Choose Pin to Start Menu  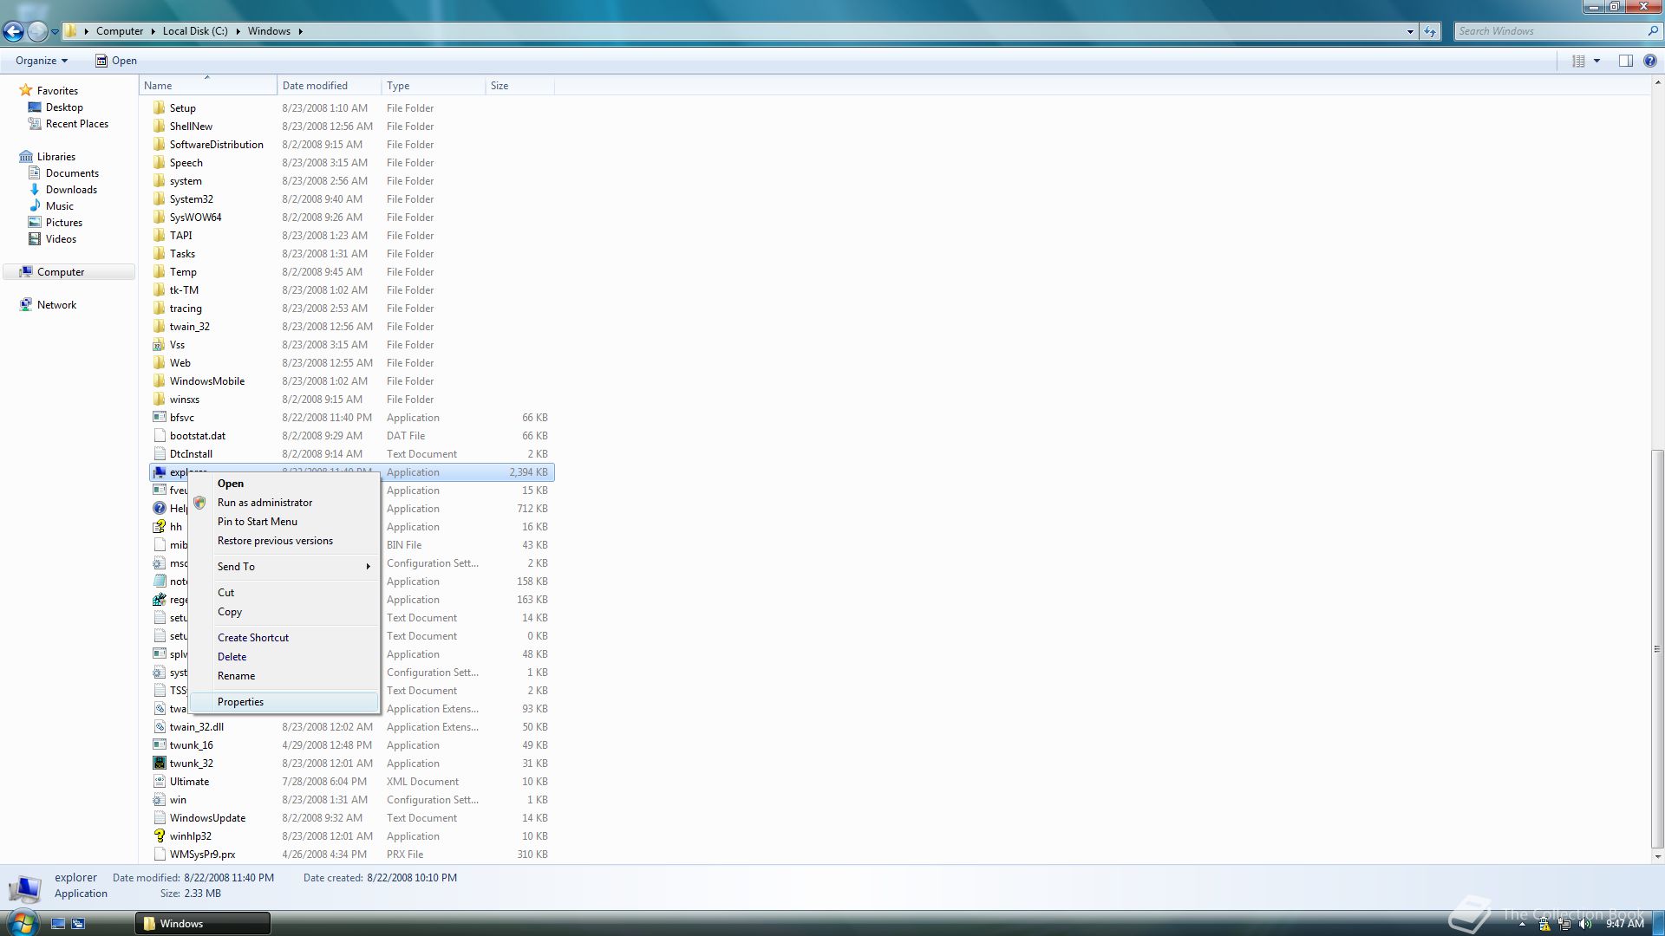[x=284, y=522]
